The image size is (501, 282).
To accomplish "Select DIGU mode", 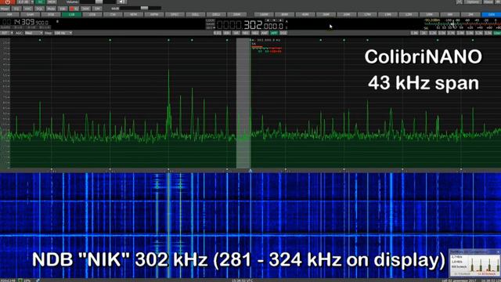I will click(x=216, y=14).
